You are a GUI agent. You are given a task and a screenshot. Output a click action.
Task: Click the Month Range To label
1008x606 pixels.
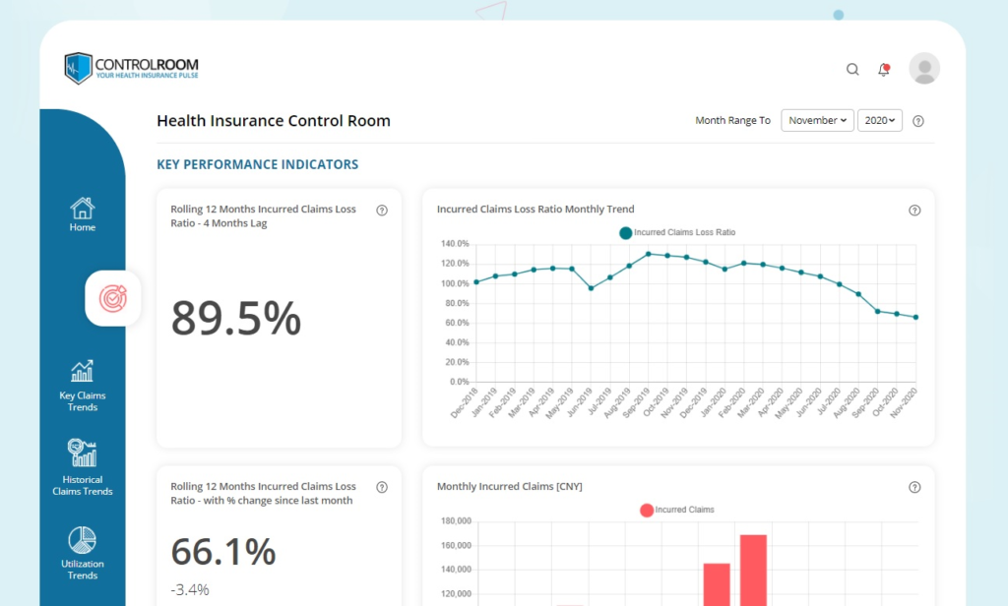(732, 120)
